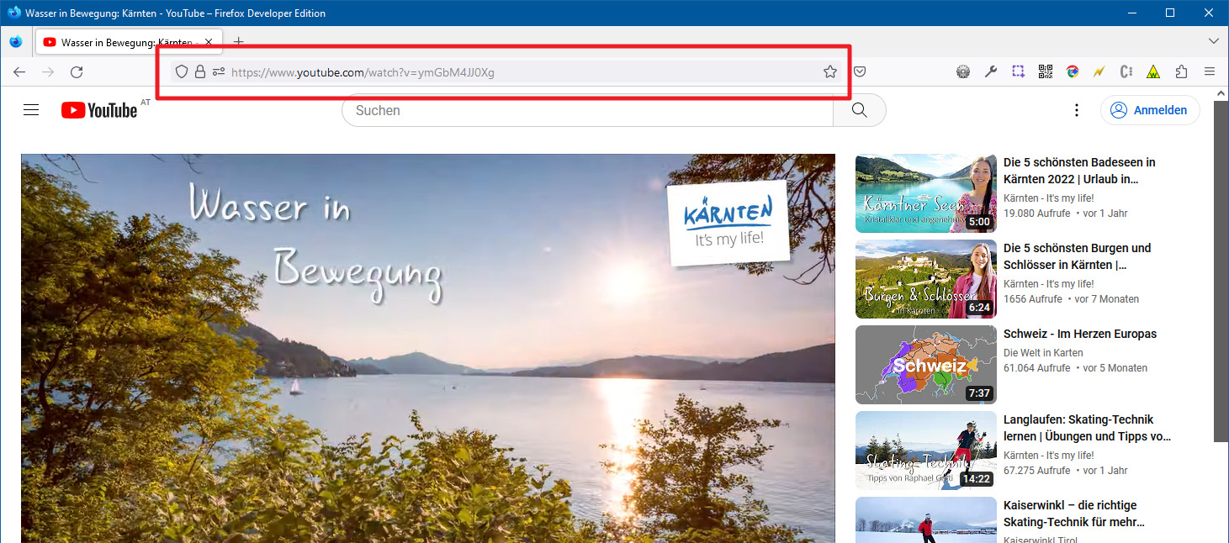Click the Anmelden sign-in button

click(x=1150, y=110)
